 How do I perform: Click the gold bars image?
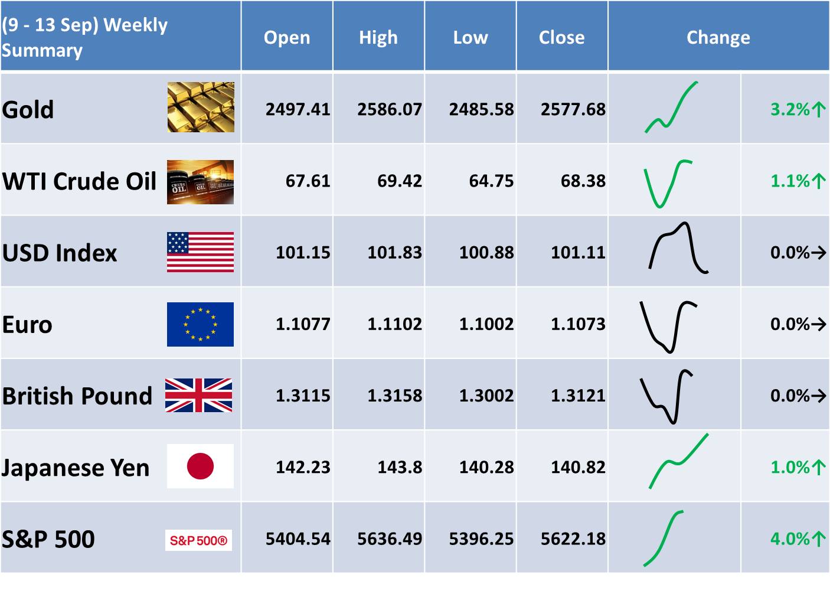[201, 107]
